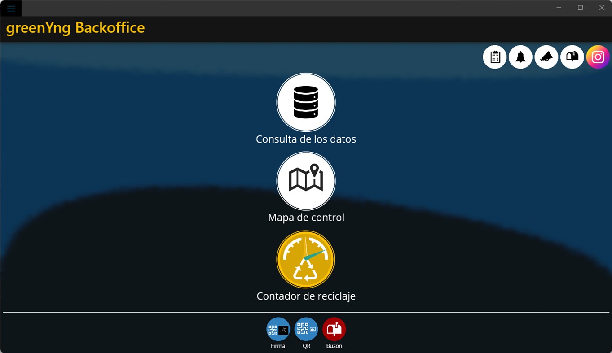
Task: Open the Instagram icon
Action: [597, 57]
